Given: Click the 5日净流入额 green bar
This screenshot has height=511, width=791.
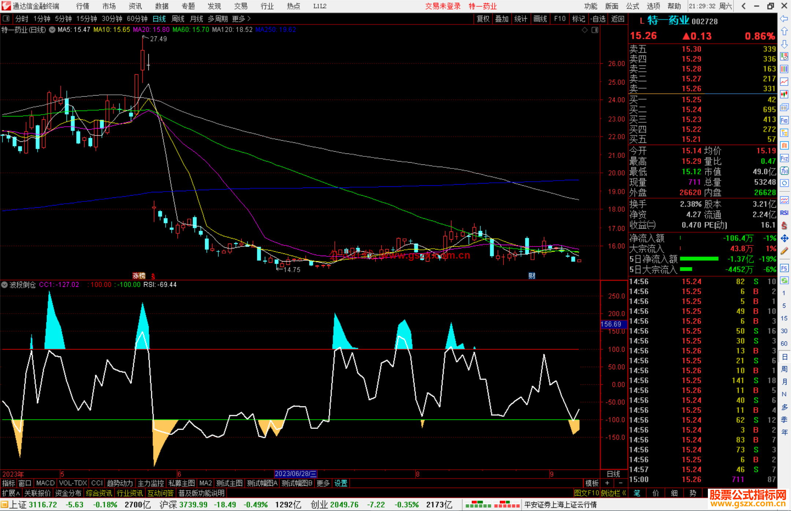Looking at the screenshot, I should click(x=699, y=259).
